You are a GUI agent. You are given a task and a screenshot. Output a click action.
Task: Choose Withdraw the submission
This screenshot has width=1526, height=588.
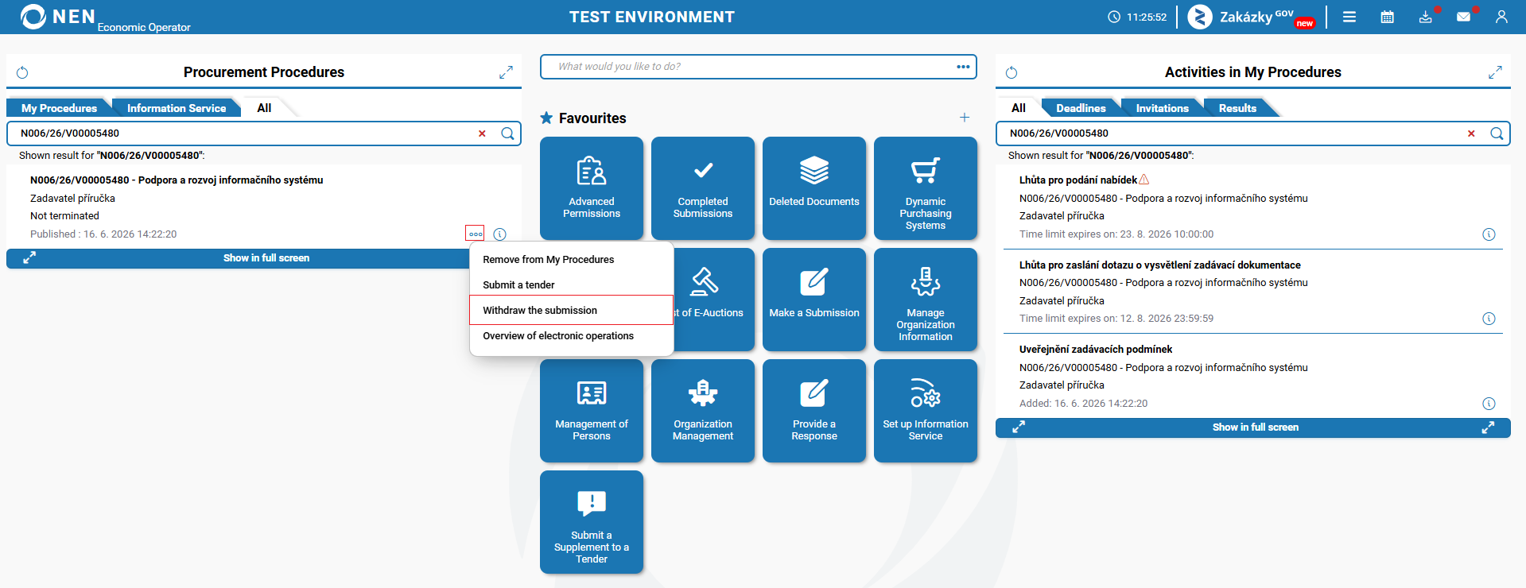pyautogui.click(x=572, y=310)
